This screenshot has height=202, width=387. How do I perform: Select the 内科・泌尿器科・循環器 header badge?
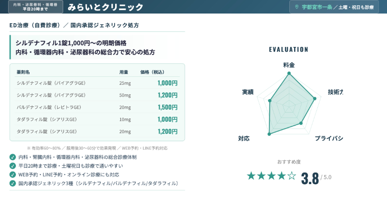(34, 7)
